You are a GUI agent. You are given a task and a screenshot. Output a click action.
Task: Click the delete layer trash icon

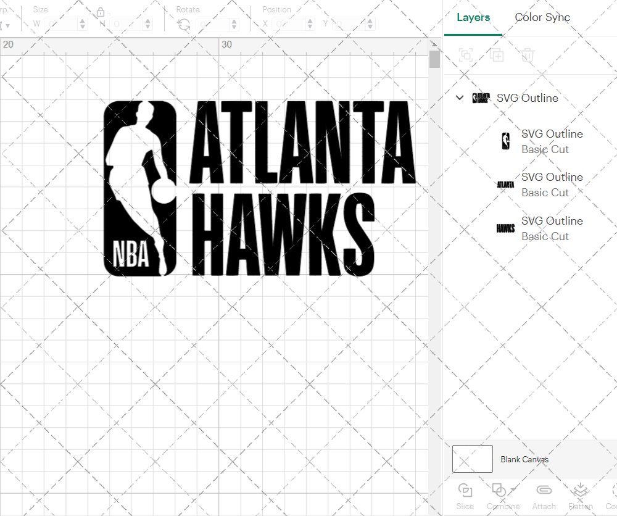point(528,55)
